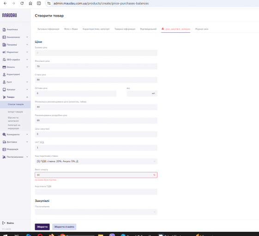Click the Гості sidebar icon
The width and height of the screenshot is (259, 236).
4,82
